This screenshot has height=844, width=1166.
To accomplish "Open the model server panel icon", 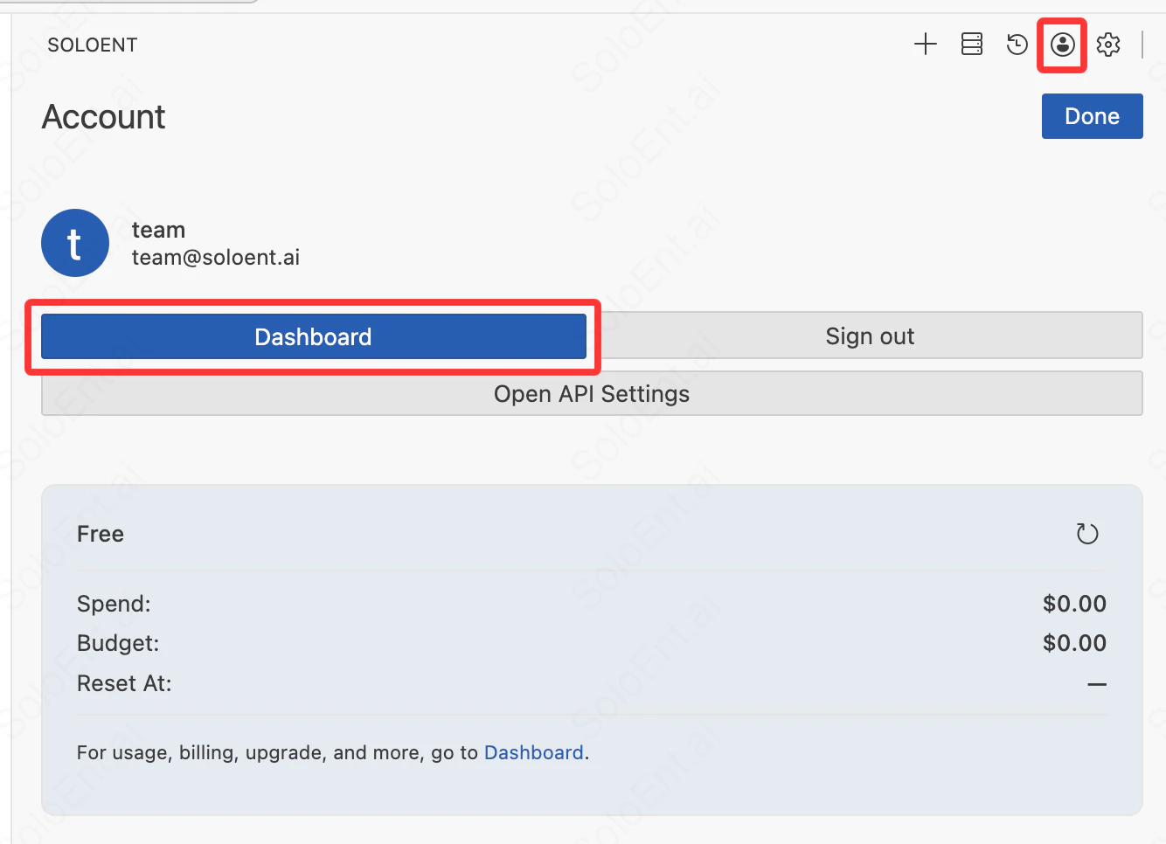I will point(971,44).
